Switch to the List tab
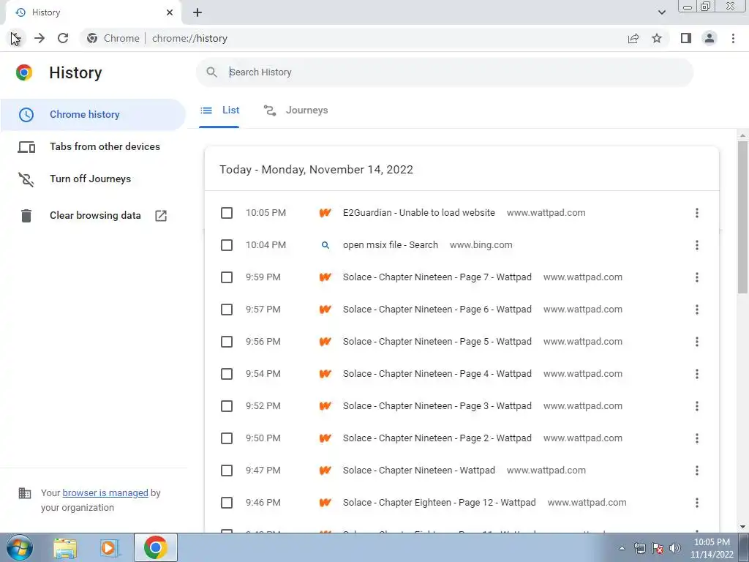The height and width of the screenshot is (562, 749). click(x=219, y=110)
